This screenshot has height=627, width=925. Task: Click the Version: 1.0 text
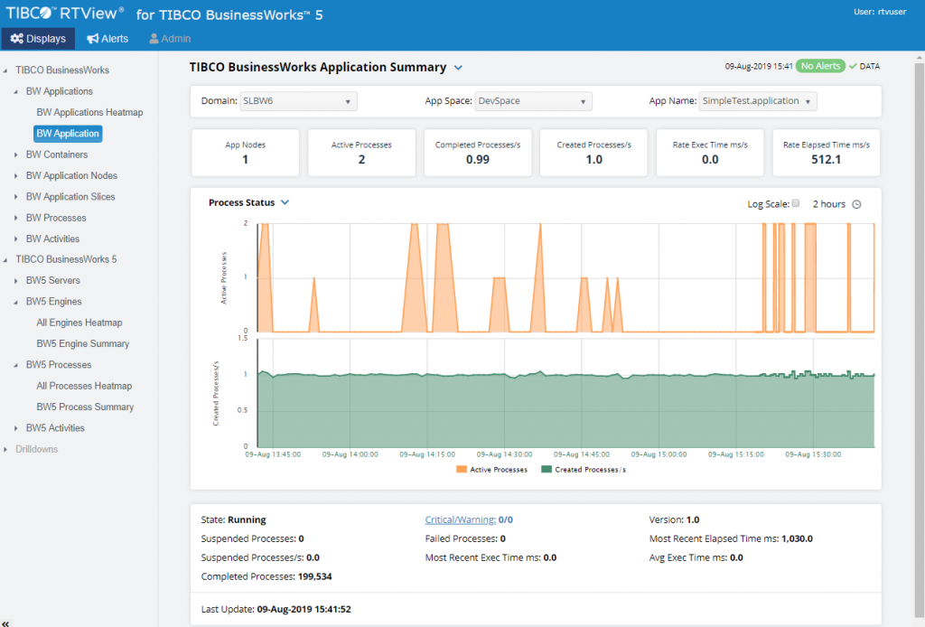[x=674, y=519]
